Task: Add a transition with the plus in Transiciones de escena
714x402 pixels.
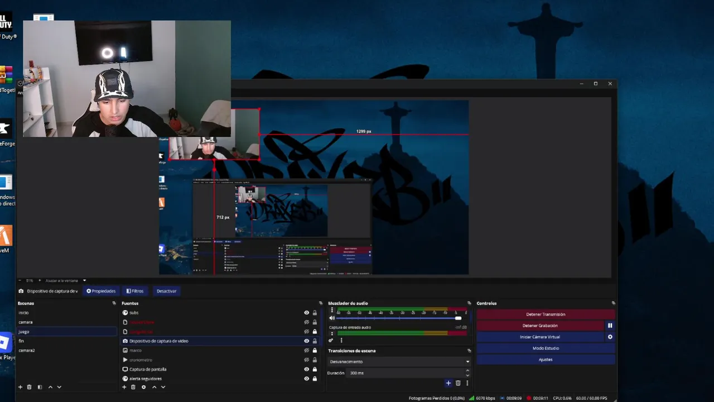Action: [x=448, y=383]
